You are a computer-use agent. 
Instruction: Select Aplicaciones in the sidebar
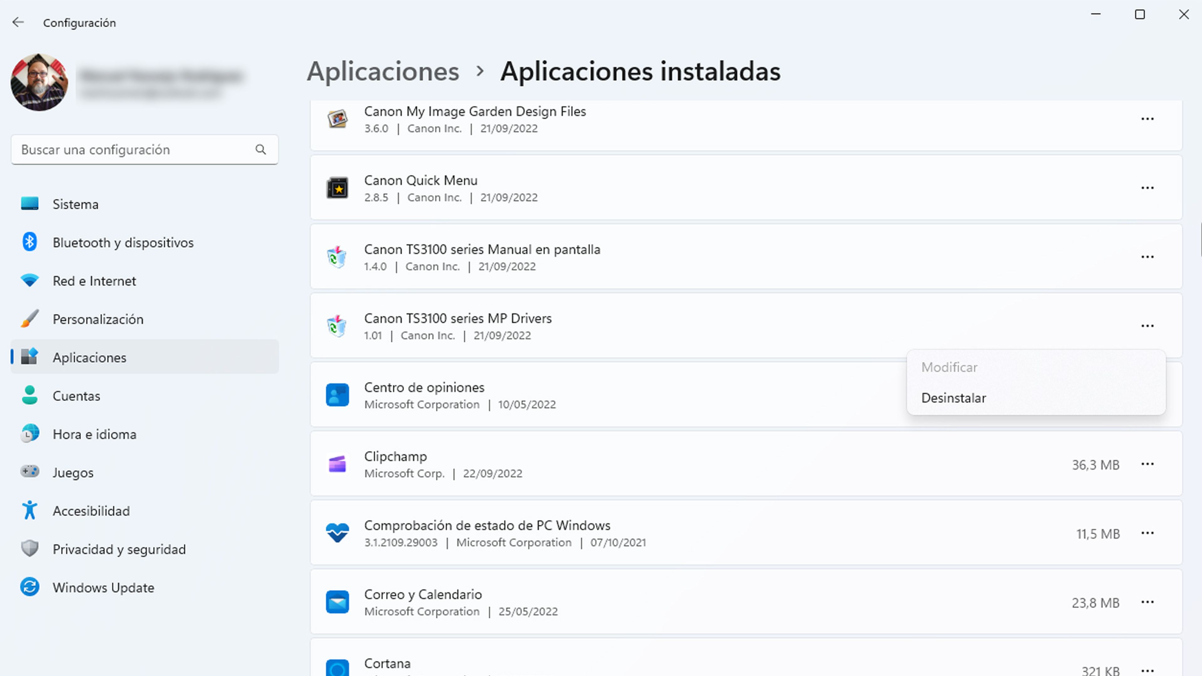pyautogui.click(x=145, y=357)
